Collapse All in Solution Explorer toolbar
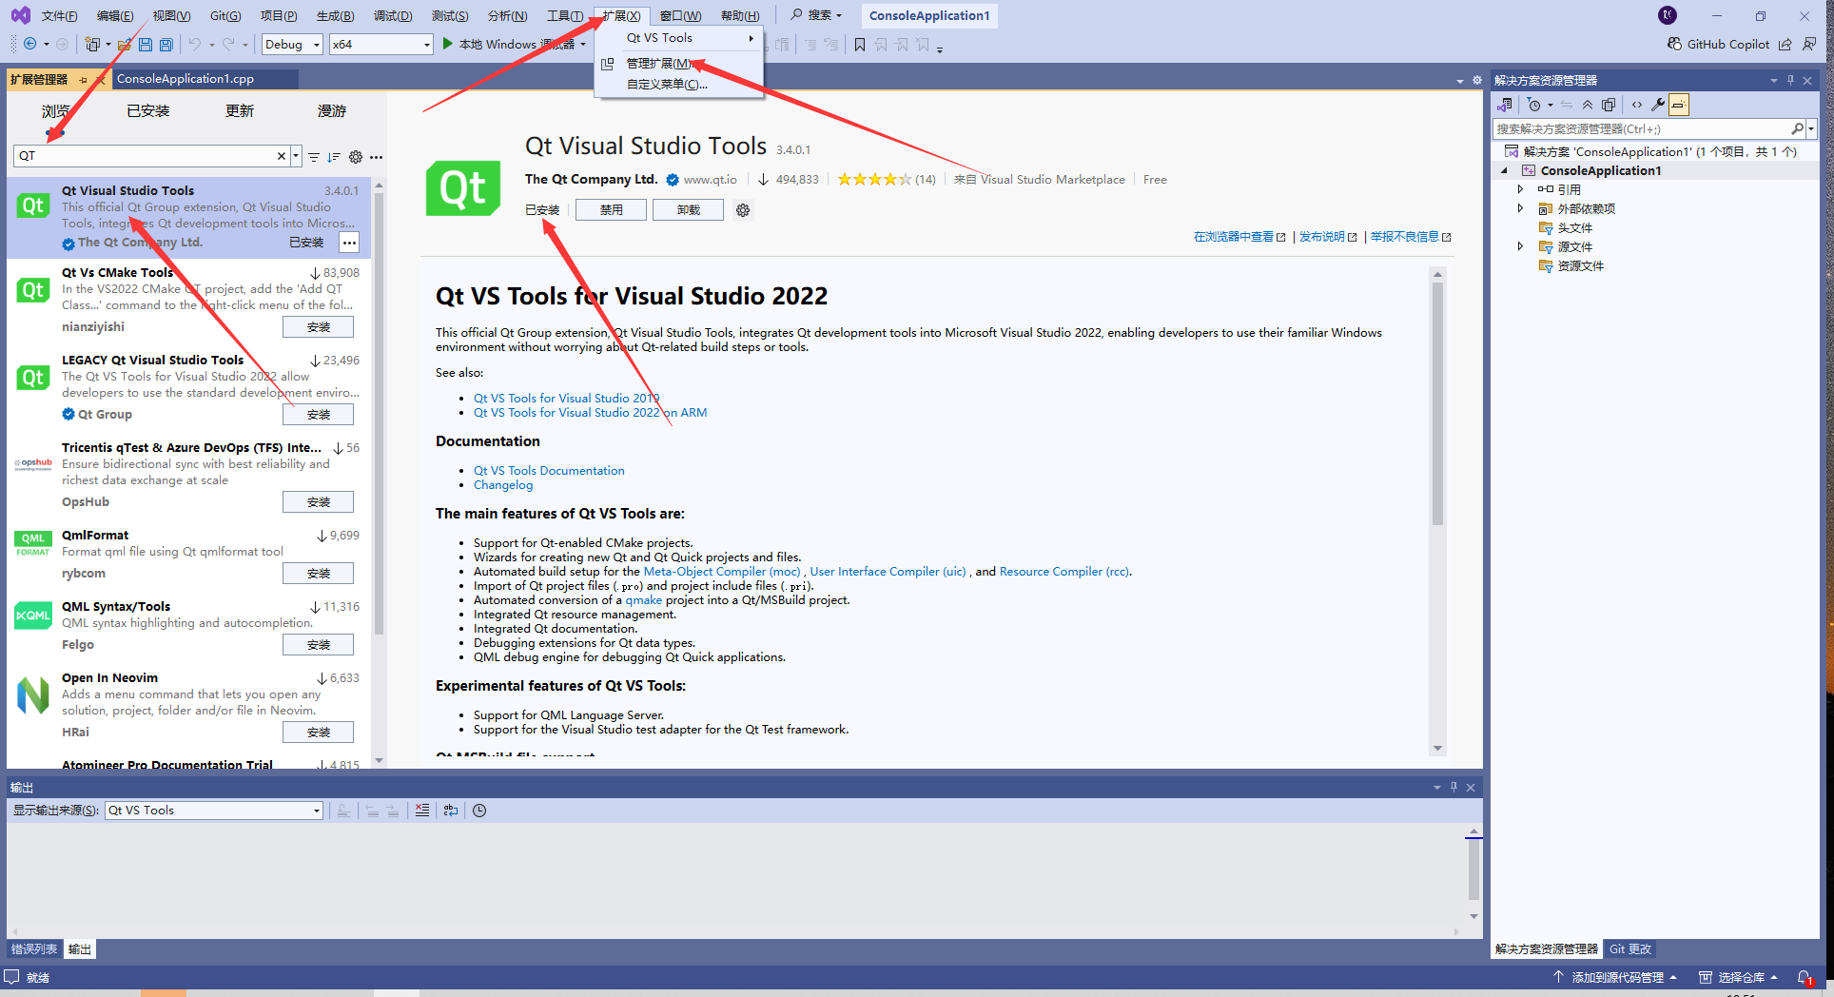The width and height of the screenshot is (1834, 997). pyautogui.click(x=1588, y=105)
